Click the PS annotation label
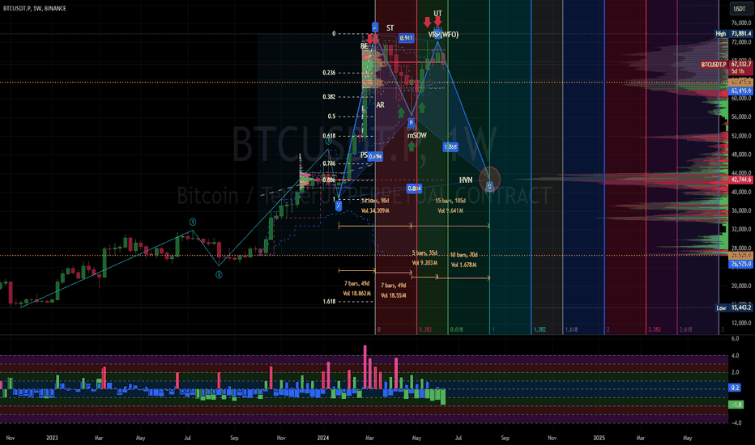The height and width of the screenshot is (445, 755). pos(364,155)
